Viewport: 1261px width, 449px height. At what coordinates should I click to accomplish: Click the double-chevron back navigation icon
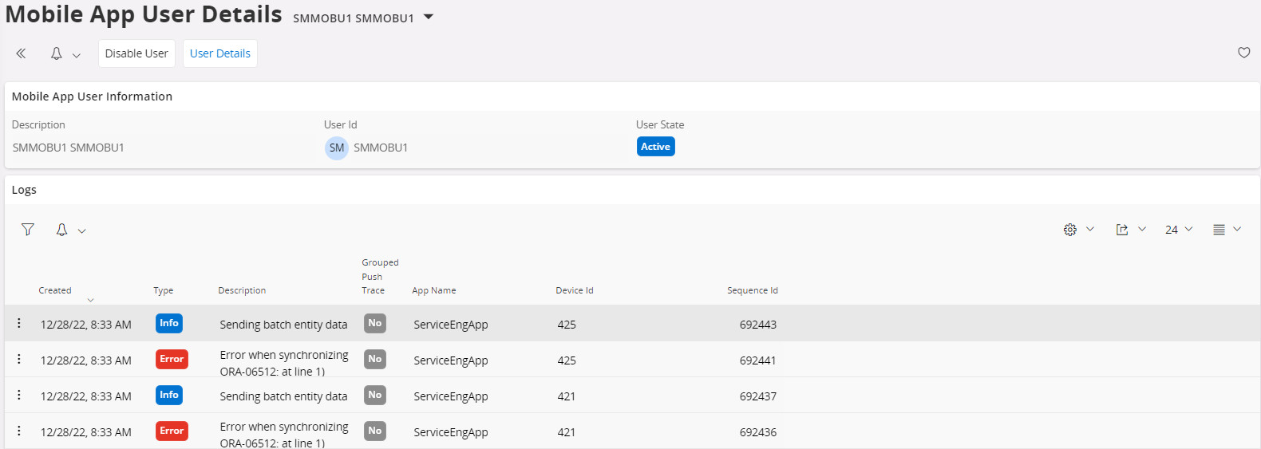(21, 53)
